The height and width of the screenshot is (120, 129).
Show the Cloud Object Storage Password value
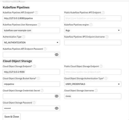57,108
